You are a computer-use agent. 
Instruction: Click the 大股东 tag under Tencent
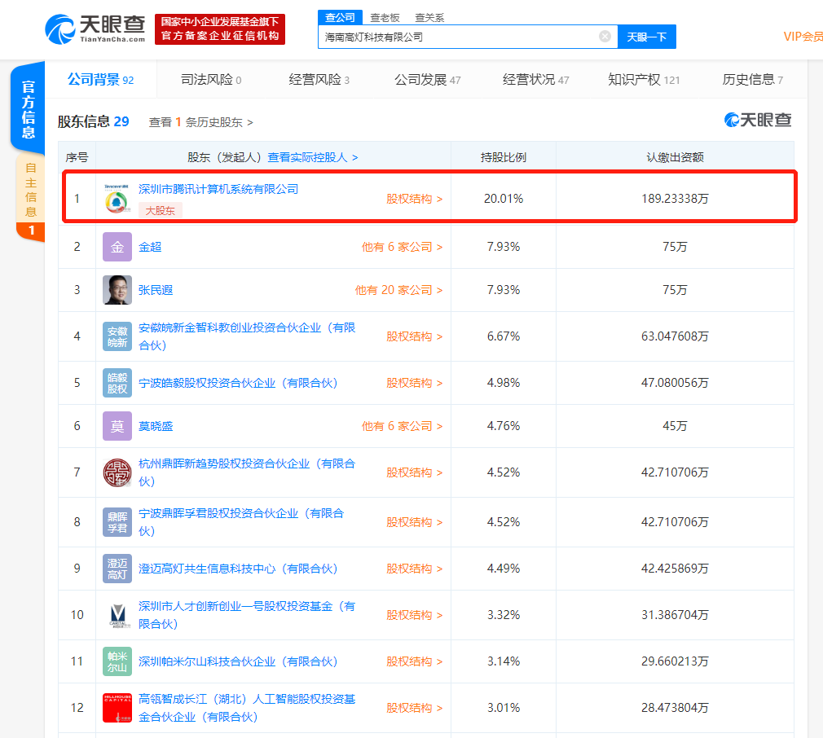click(x=160, y=210)
